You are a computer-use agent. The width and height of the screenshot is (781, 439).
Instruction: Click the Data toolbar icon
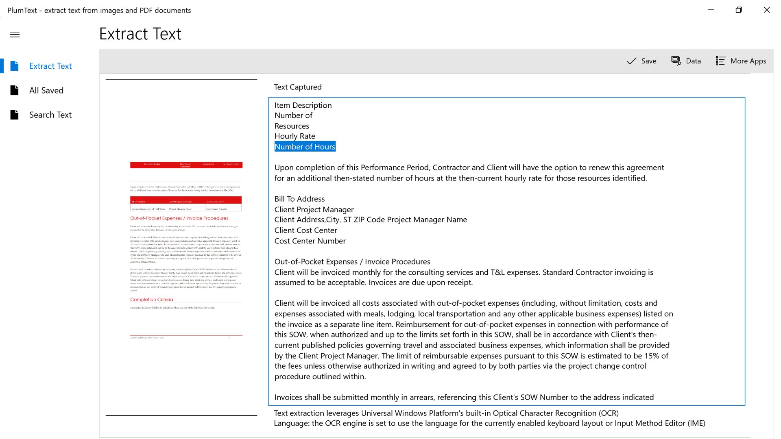click(676, 61)
